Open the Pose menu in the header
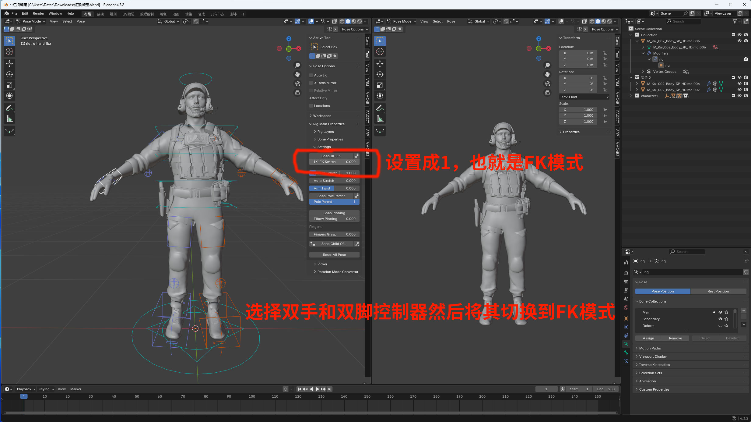This screenshot has height=422, width=751. [80, 21]
